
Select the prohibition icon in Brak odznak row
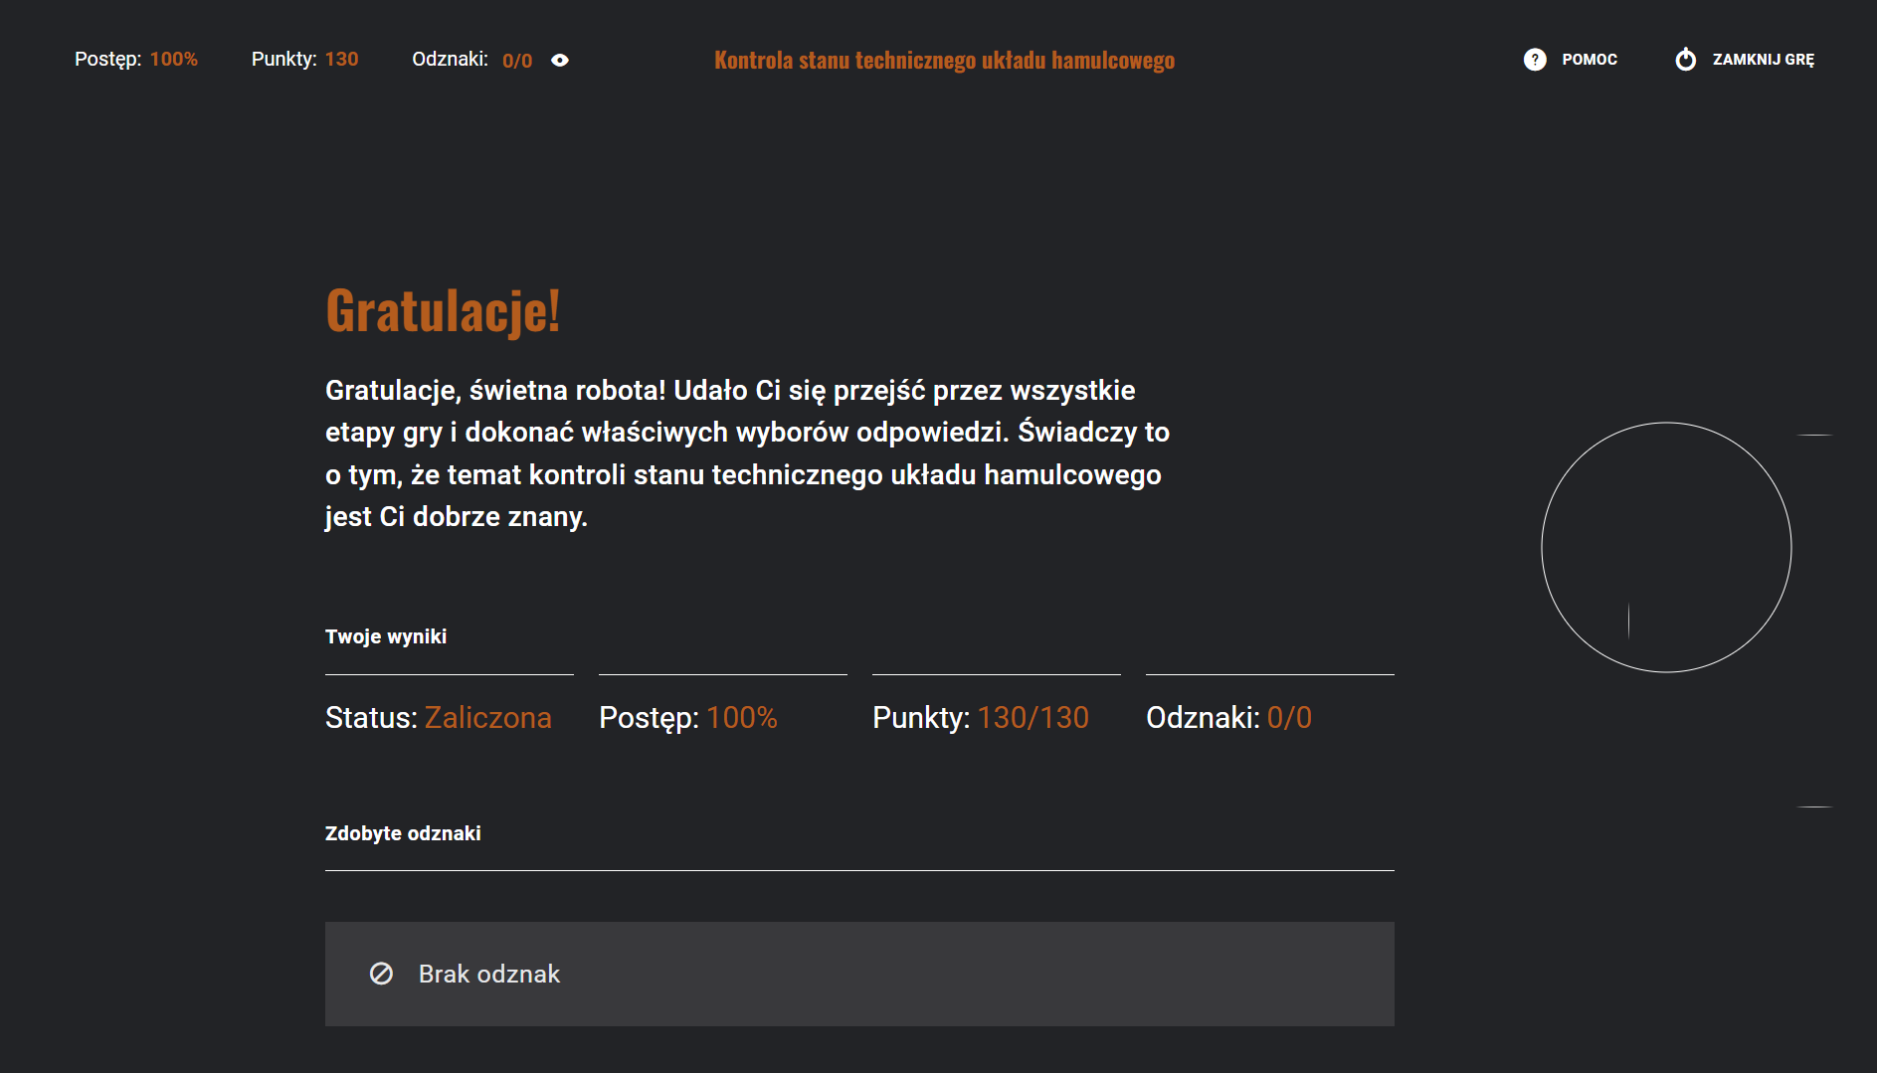coord(380,974)
